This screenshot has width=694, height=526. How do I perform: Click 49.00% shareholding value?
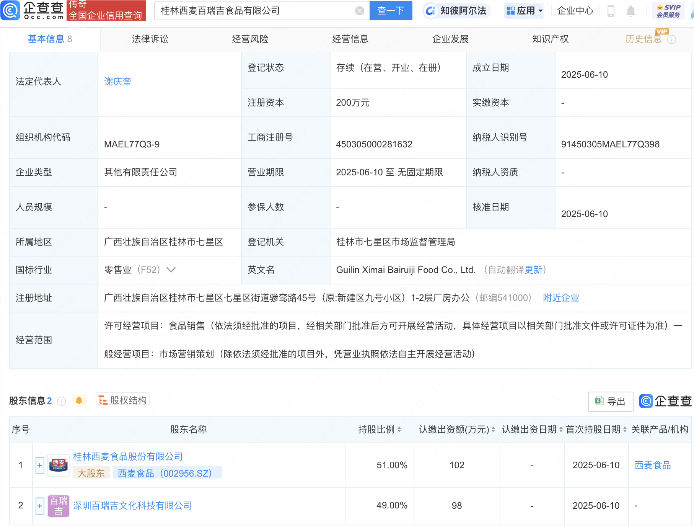(x=392, y=506)
